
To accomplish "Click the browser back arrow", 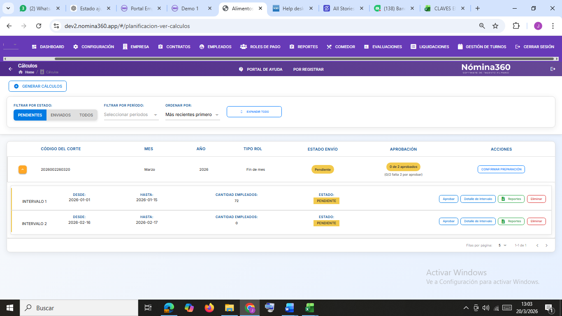I will 9,26.
